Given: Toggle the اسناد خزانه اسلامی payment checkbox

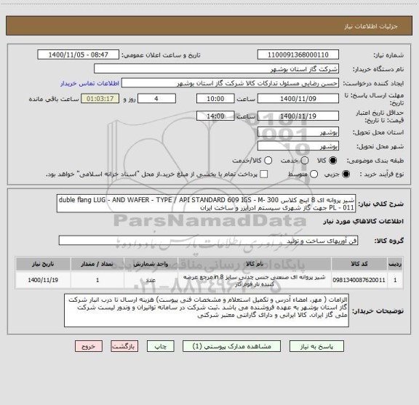Looking at the screenshot, I should pyautogui.click(x=264, y=175).
